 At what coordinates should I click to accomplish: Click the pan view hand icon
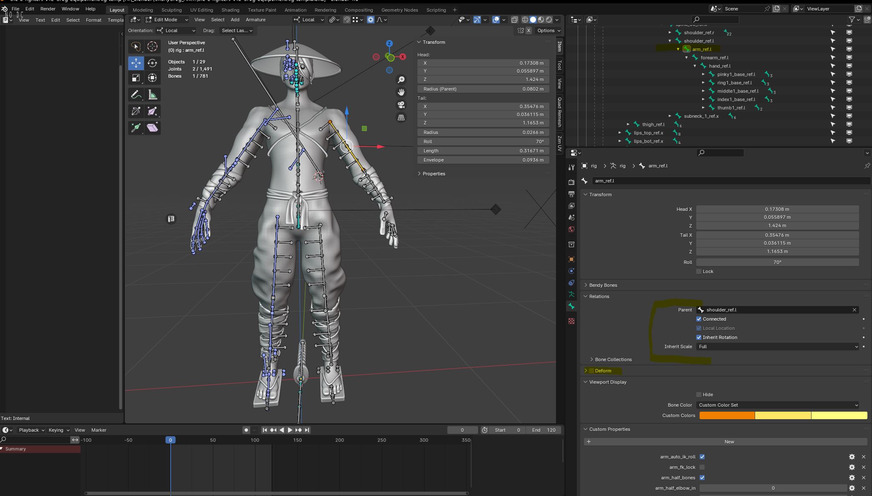click(x=401, y=92)
